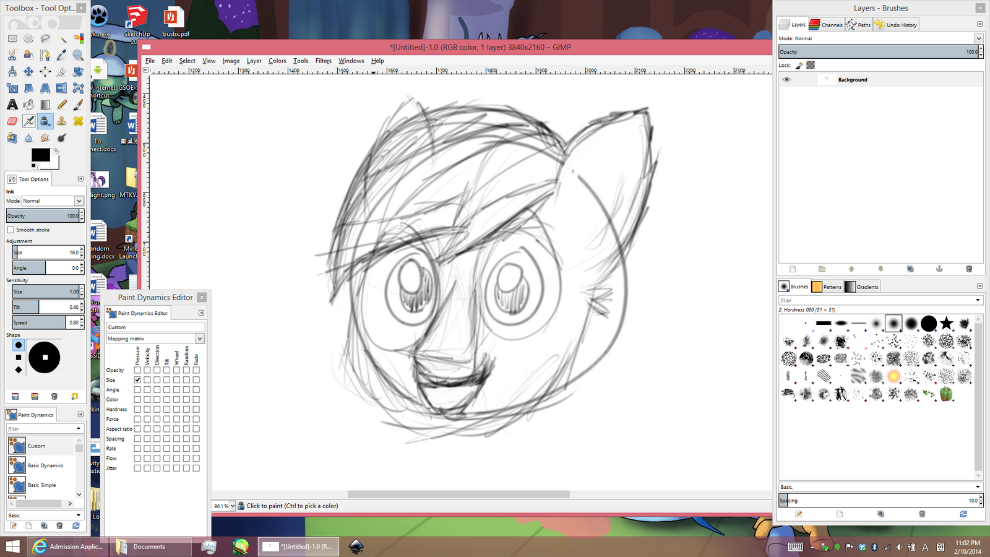Screen dimensions: 990x557
Task: Select the Blend gradient tool
Action: point(45,105)
